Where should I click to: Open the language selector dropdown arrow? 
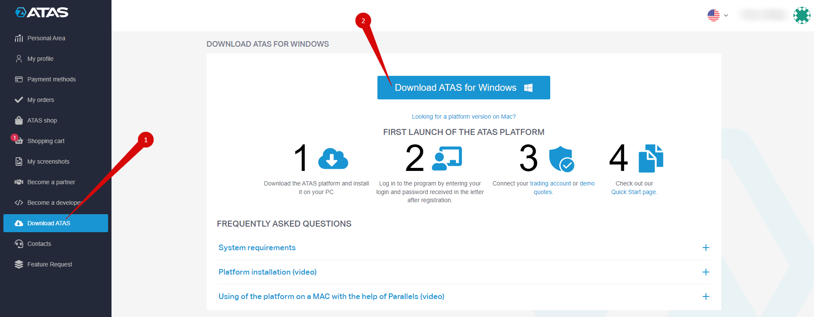click(726, 15)
